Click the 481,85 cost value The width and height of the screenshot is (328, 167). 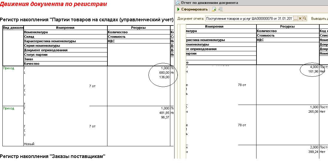[164, 113]
